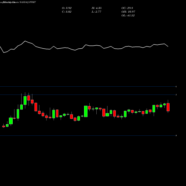
Task: Click the price axis label 5
Action: tap(176, 95)
